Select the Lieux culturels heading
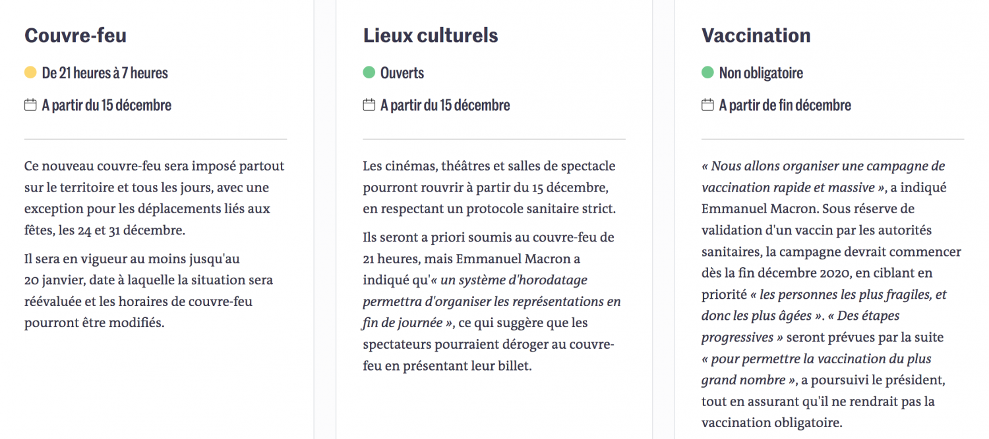Screen dimensions: 989x439 [x=431, y=35]
